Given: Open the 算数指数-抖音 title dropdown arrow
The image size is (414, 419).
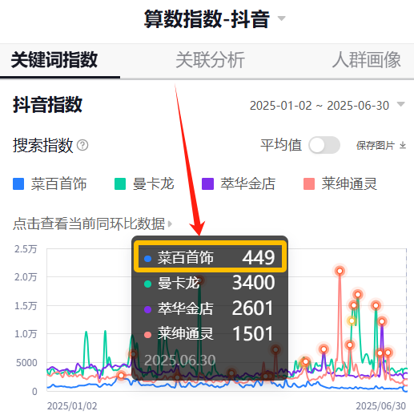Looking at the screenshot, I should (x=282, y=18).
